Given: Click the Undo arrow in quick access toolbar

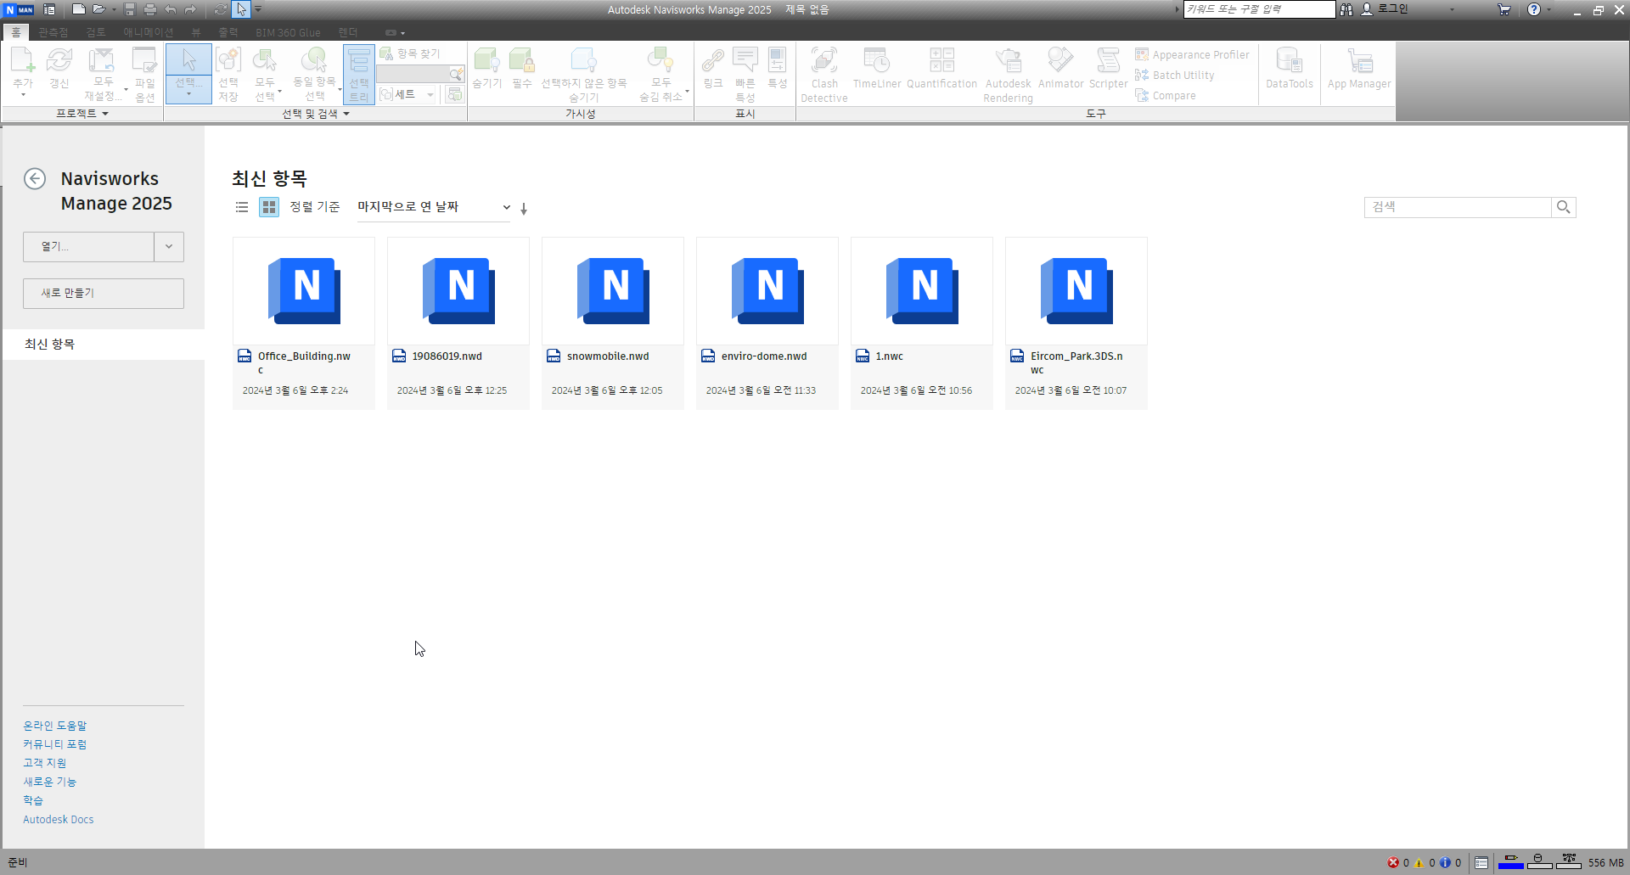Looking at the screenshot, I should (170, 9).
